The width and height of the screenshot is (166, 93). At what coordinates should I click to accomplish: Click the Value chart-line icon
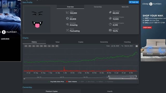67,12
